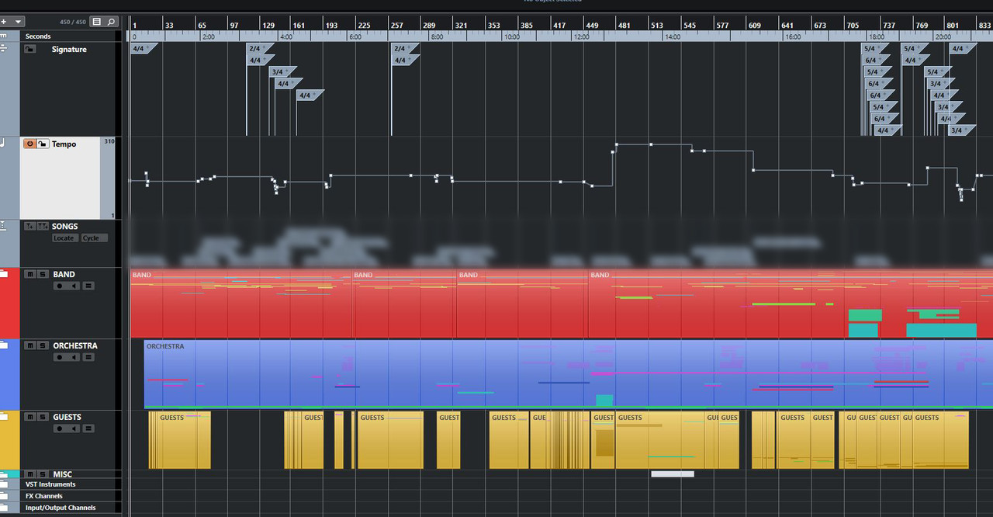This screenshot has height=517, width=993.
Task: Expand the VST Instruments folder
Action: (4, 484)
